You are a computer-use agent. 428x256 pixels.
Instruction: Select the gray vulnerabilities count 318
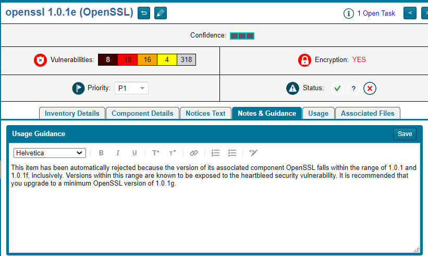click(x=186, y=60)
